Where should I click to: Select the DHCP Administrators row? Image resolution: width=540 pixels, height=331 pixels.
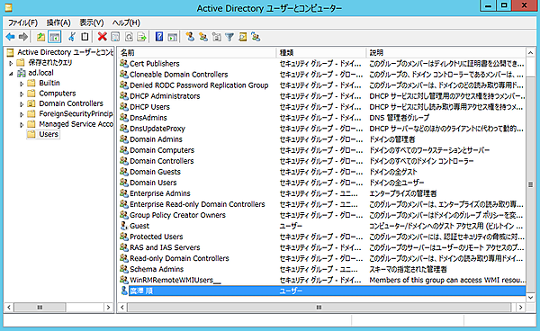click(322, 96)
